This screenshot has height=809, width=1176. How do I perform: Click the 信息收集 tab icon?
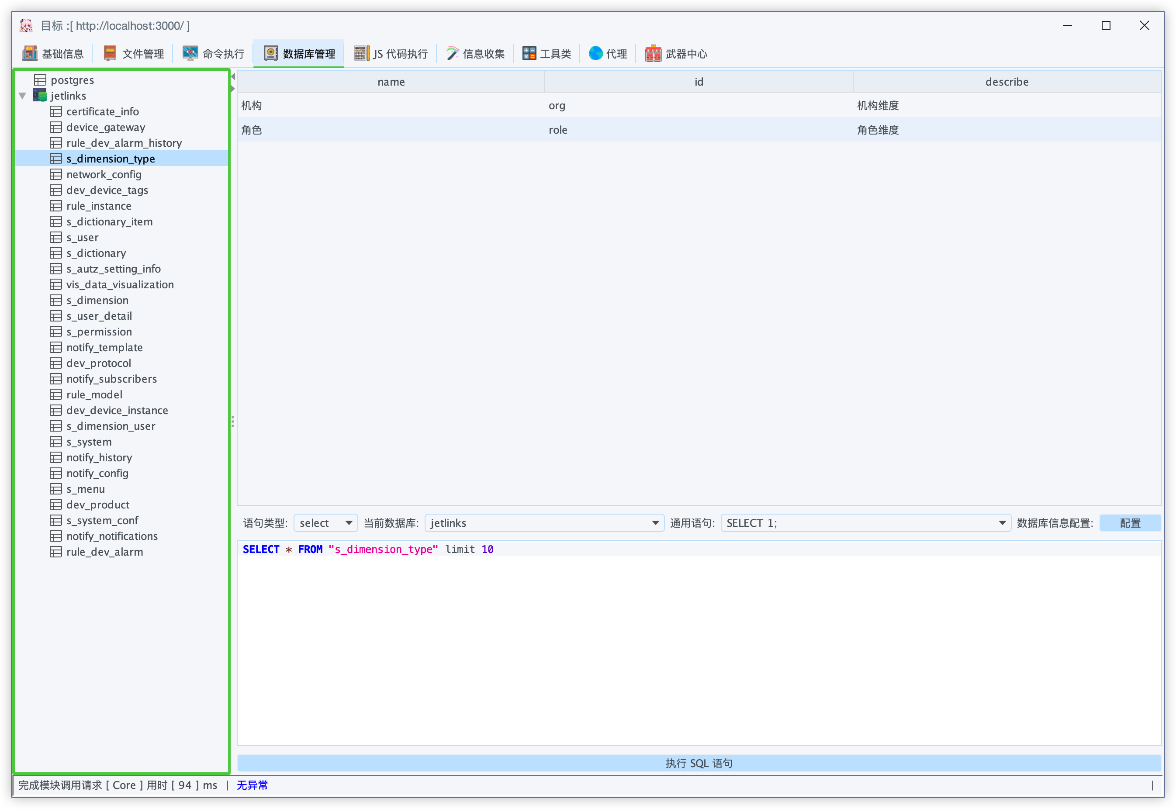pyautogui.click(x=452, y=53)
